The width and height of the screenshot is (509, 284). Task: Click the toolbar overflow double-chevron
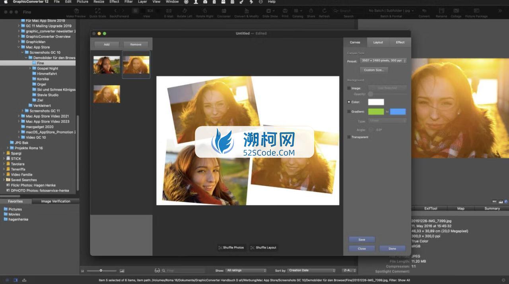coord(500,11)
